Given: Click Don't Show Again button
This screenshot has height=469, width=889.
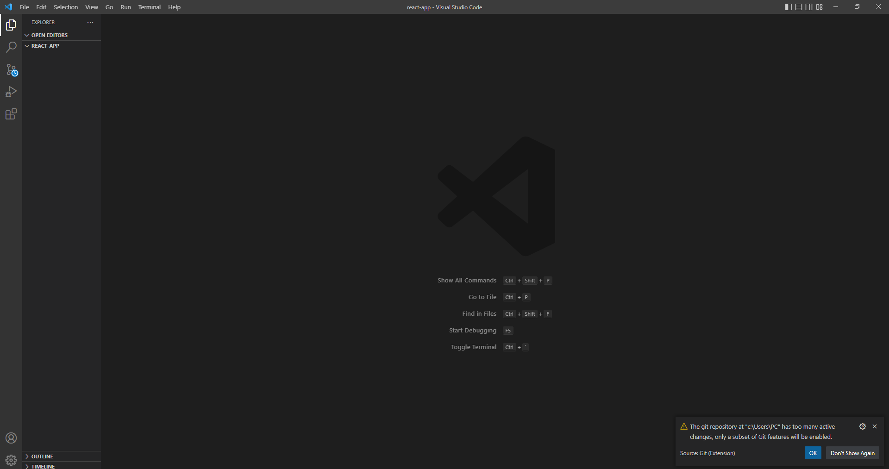Looking at the screenshot, I should pos(852,453).
